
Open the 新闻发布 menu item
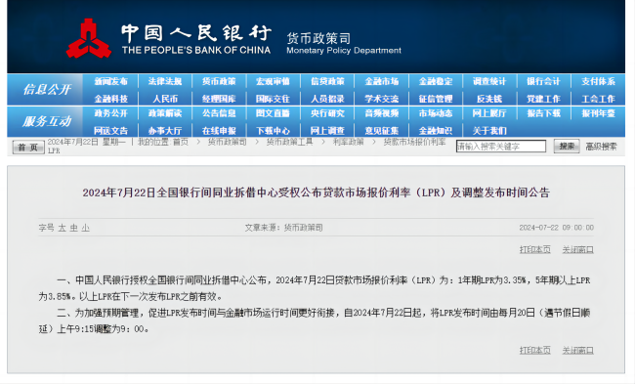(111, 81)
